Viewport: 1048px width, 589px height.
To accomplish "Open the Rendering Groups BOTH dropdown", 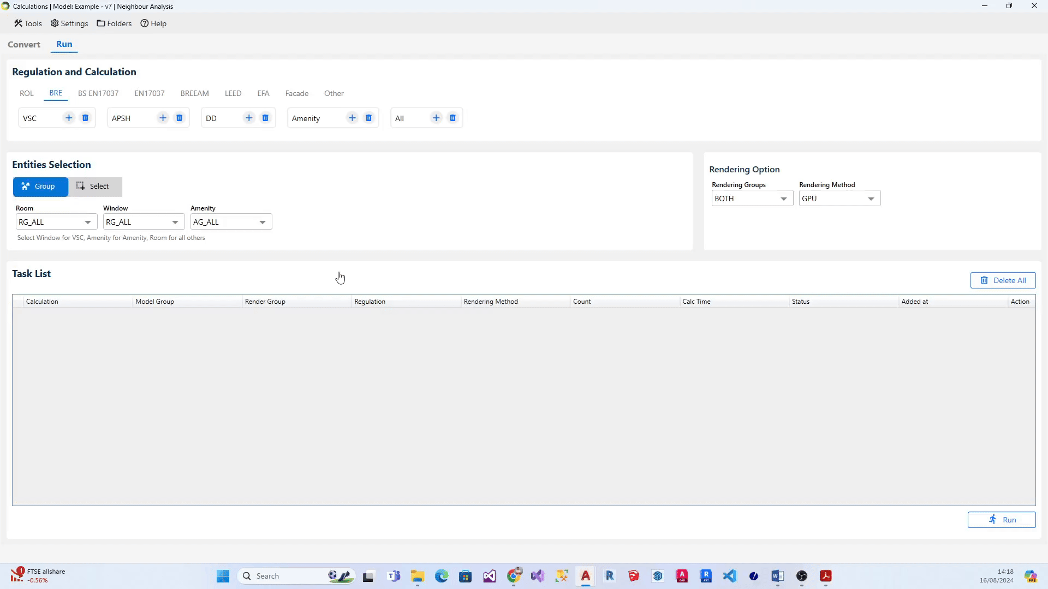I will click(x=752, y=199).
